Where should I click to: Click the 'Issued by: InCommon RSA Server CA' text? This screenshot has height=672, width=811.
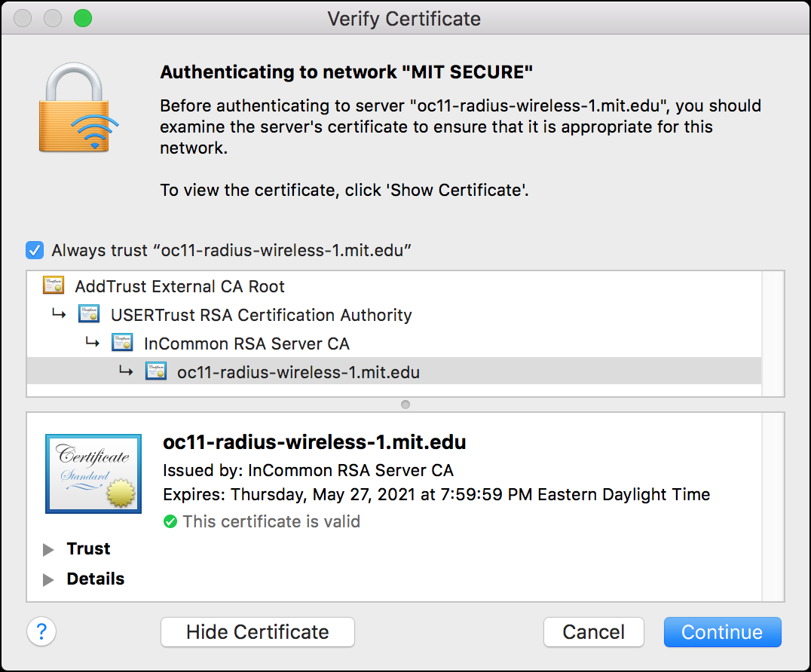(308, 470)
